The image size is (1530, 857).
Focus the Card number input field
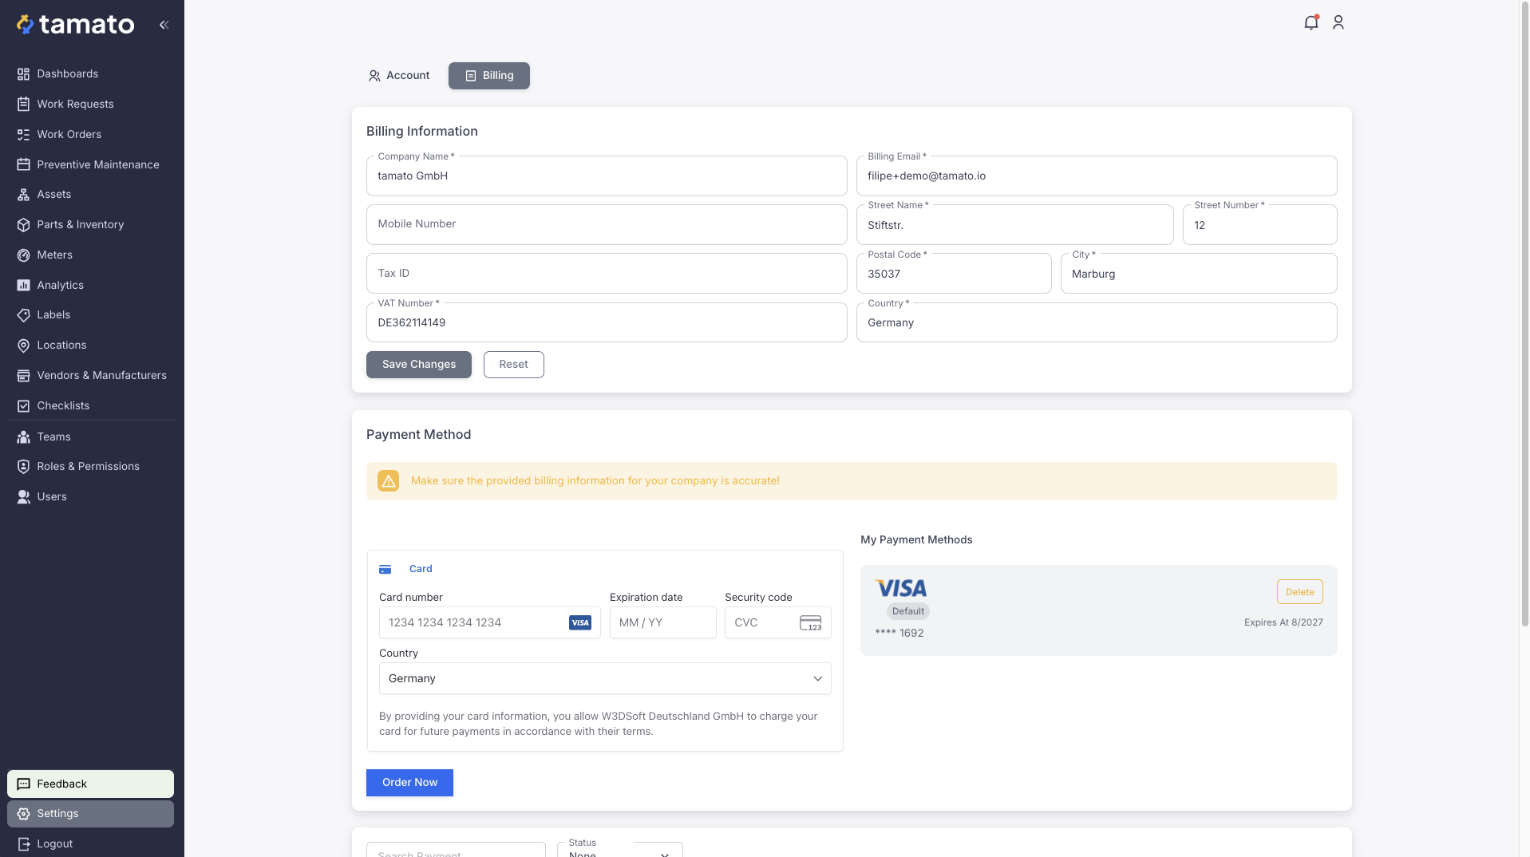point(475,623)
